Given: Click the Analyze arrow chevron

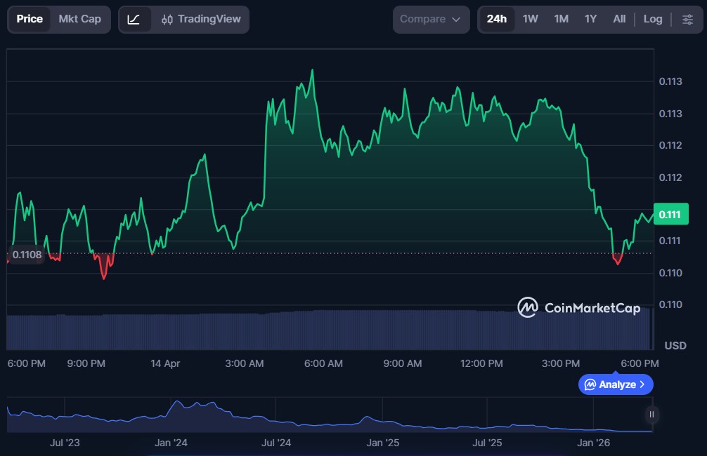Looking at the screenshot, I should tap(643, 384).
